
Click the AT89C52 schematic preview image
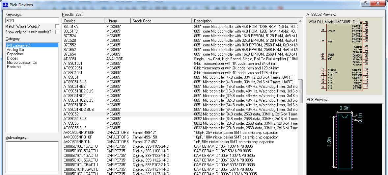(x=344, y=56)
